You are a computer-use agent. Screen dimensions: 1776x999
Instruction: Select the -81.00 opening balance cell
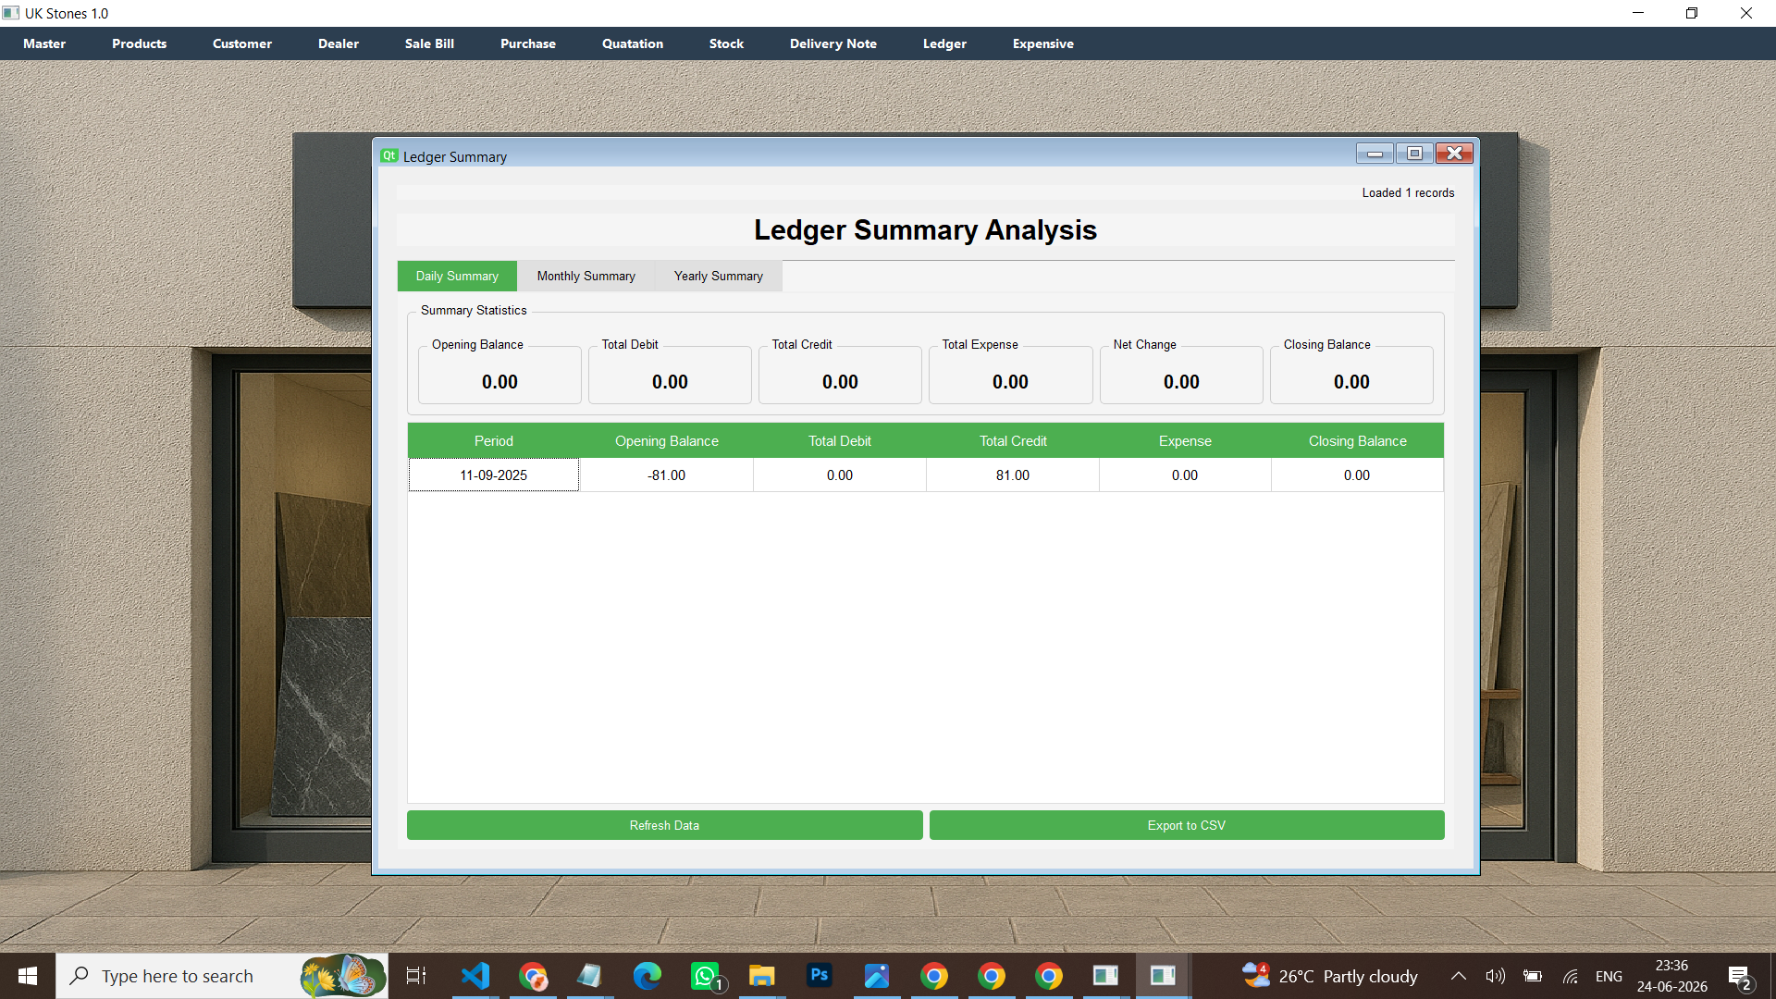click(x=667, y=475)
